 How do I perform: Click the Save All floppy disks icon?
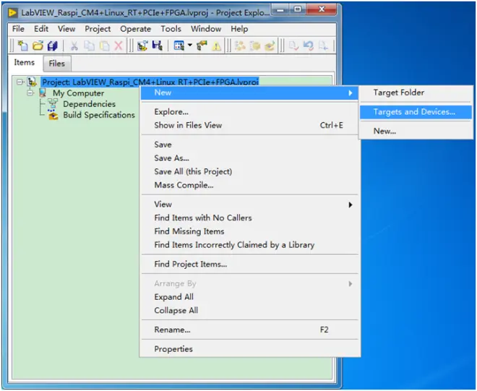pyautogui.click(x=52, y=46)
